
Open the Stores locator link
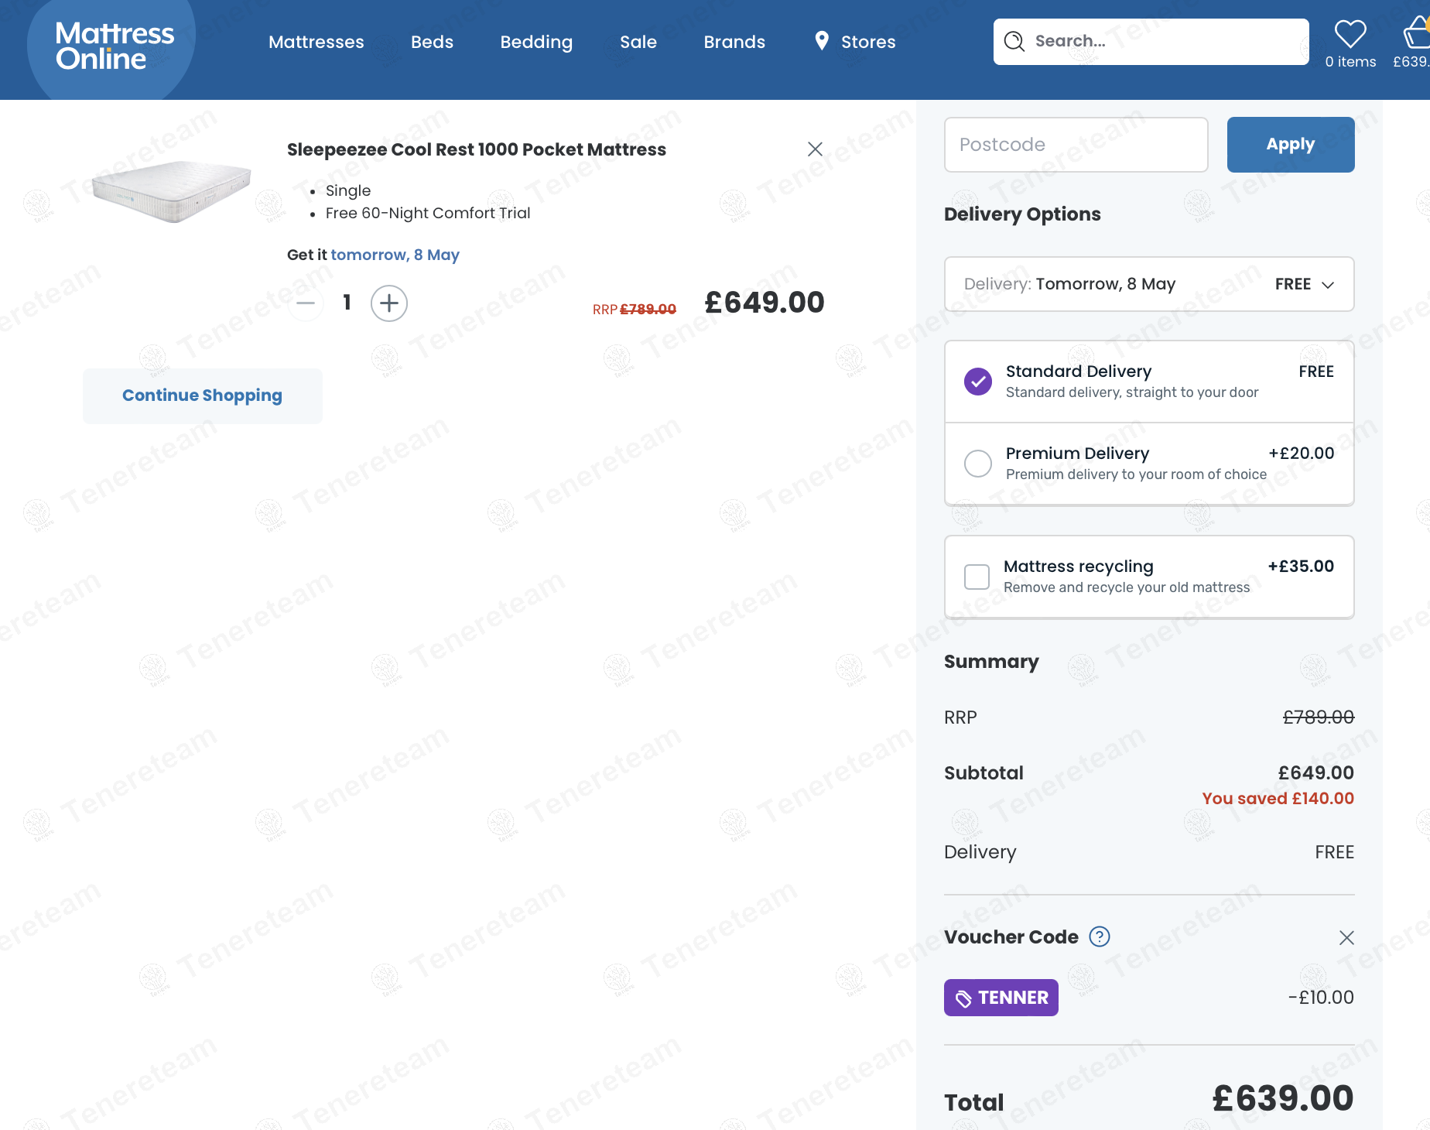pyautogui.click(x=855, y=42)
